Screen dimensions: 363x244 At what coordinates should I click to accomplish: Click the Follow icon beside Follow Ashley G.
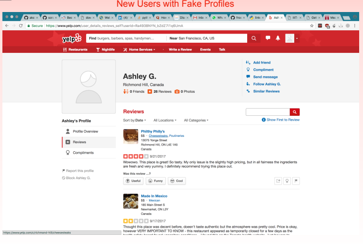[x=248, y=84]
